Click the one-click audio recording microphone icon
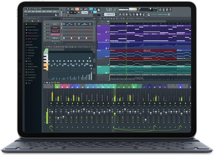 point(167,10)
